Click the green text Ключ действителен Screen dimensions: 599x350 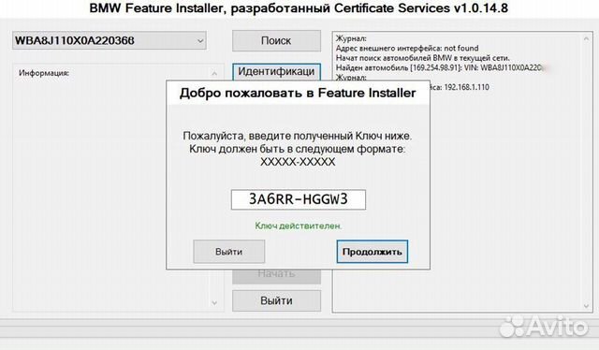coord(299,226)
